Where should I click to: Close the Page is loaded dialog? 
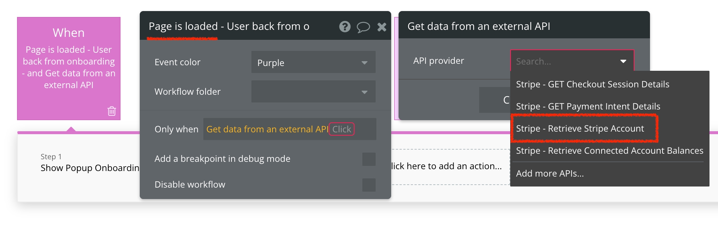click(382, 27)
